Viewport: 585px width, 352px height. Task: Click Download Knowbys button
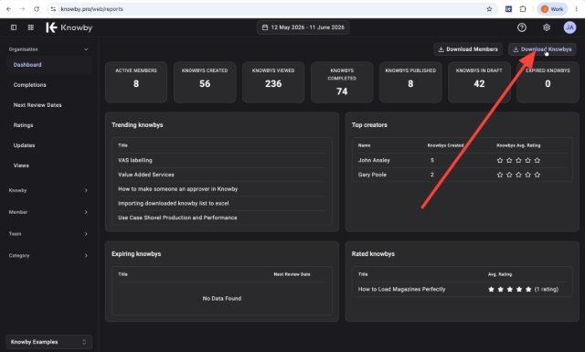[542, 49]
